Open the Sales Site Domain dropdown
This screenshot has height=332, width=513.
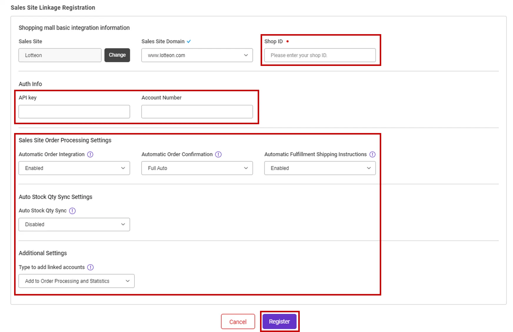(x=197, y=55)
